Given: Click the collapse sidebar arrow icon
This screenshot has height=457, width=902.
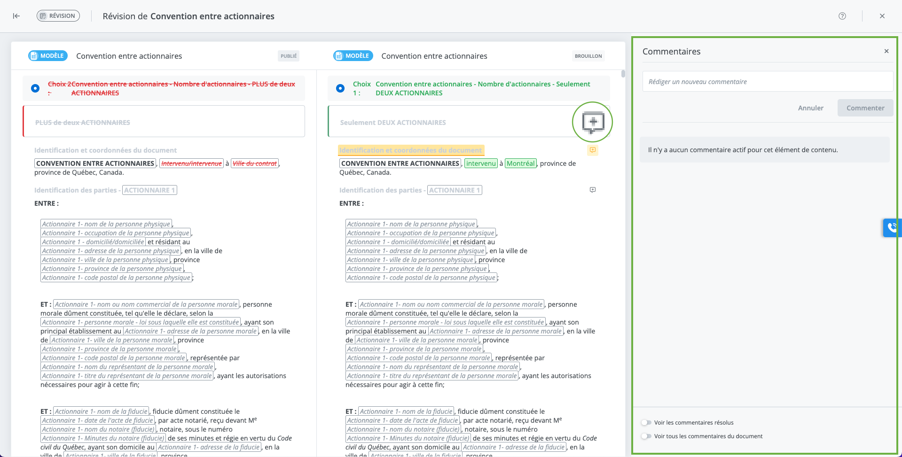Looking at the screenshot, I should [x=16, y=16].
